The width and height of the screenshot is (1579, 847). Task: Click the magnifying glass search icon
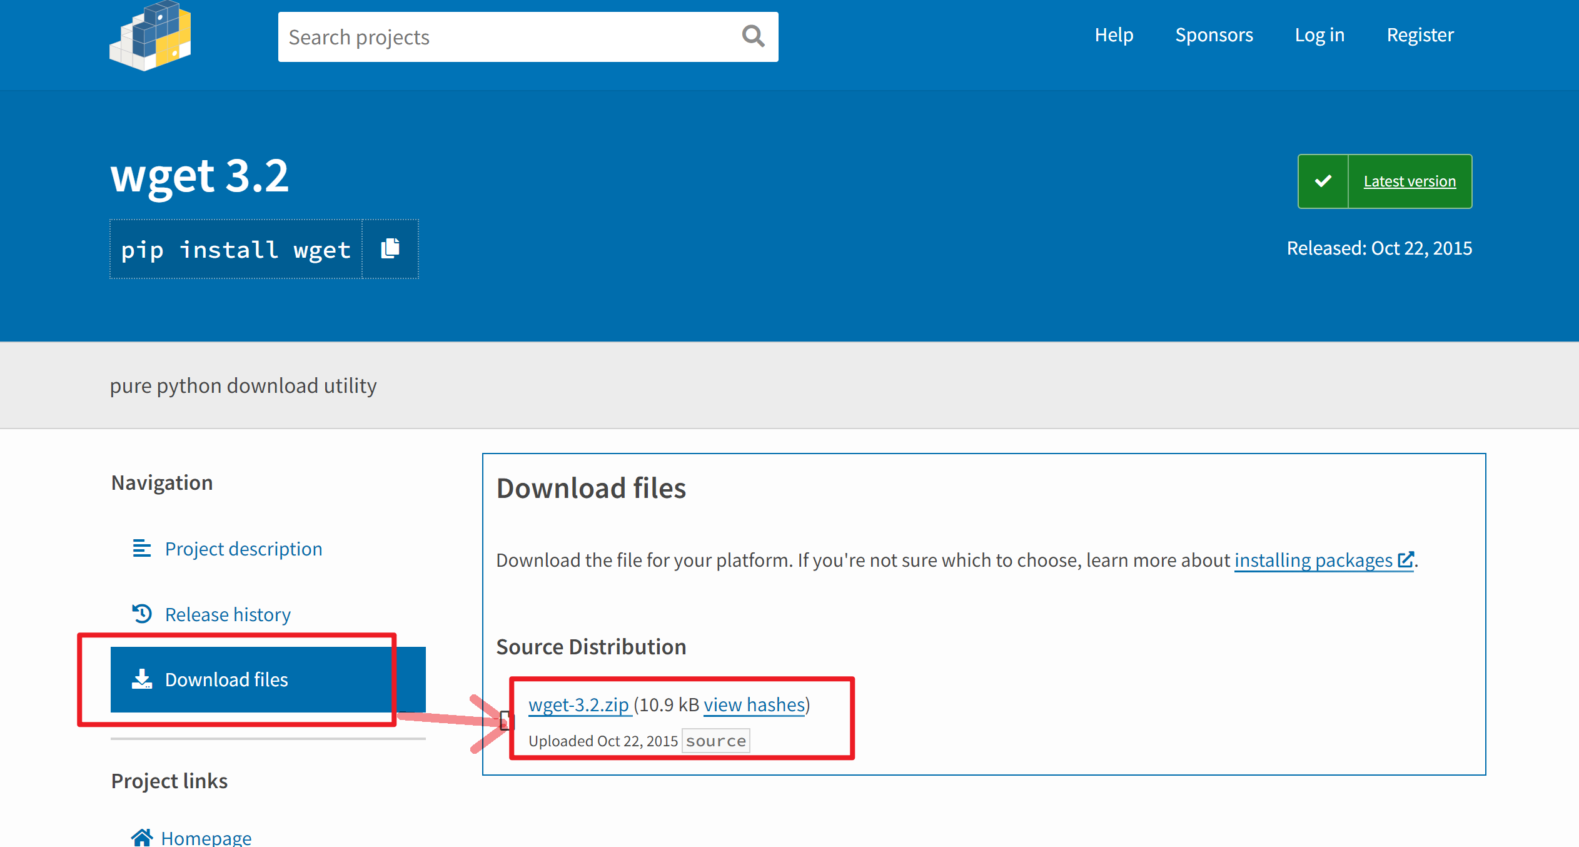coord(753,36)
